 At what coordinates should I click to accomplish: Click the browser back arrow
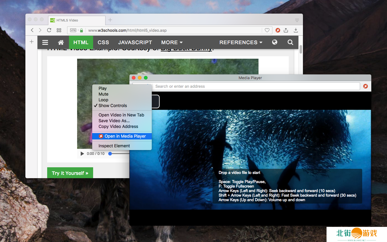coord(32,30)
